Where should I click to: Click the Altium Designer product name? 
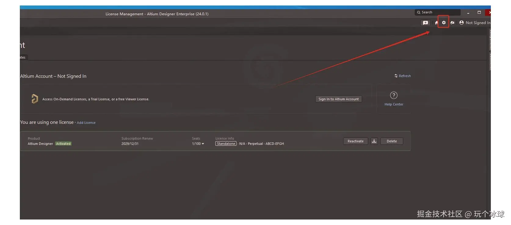coord(40,144)
